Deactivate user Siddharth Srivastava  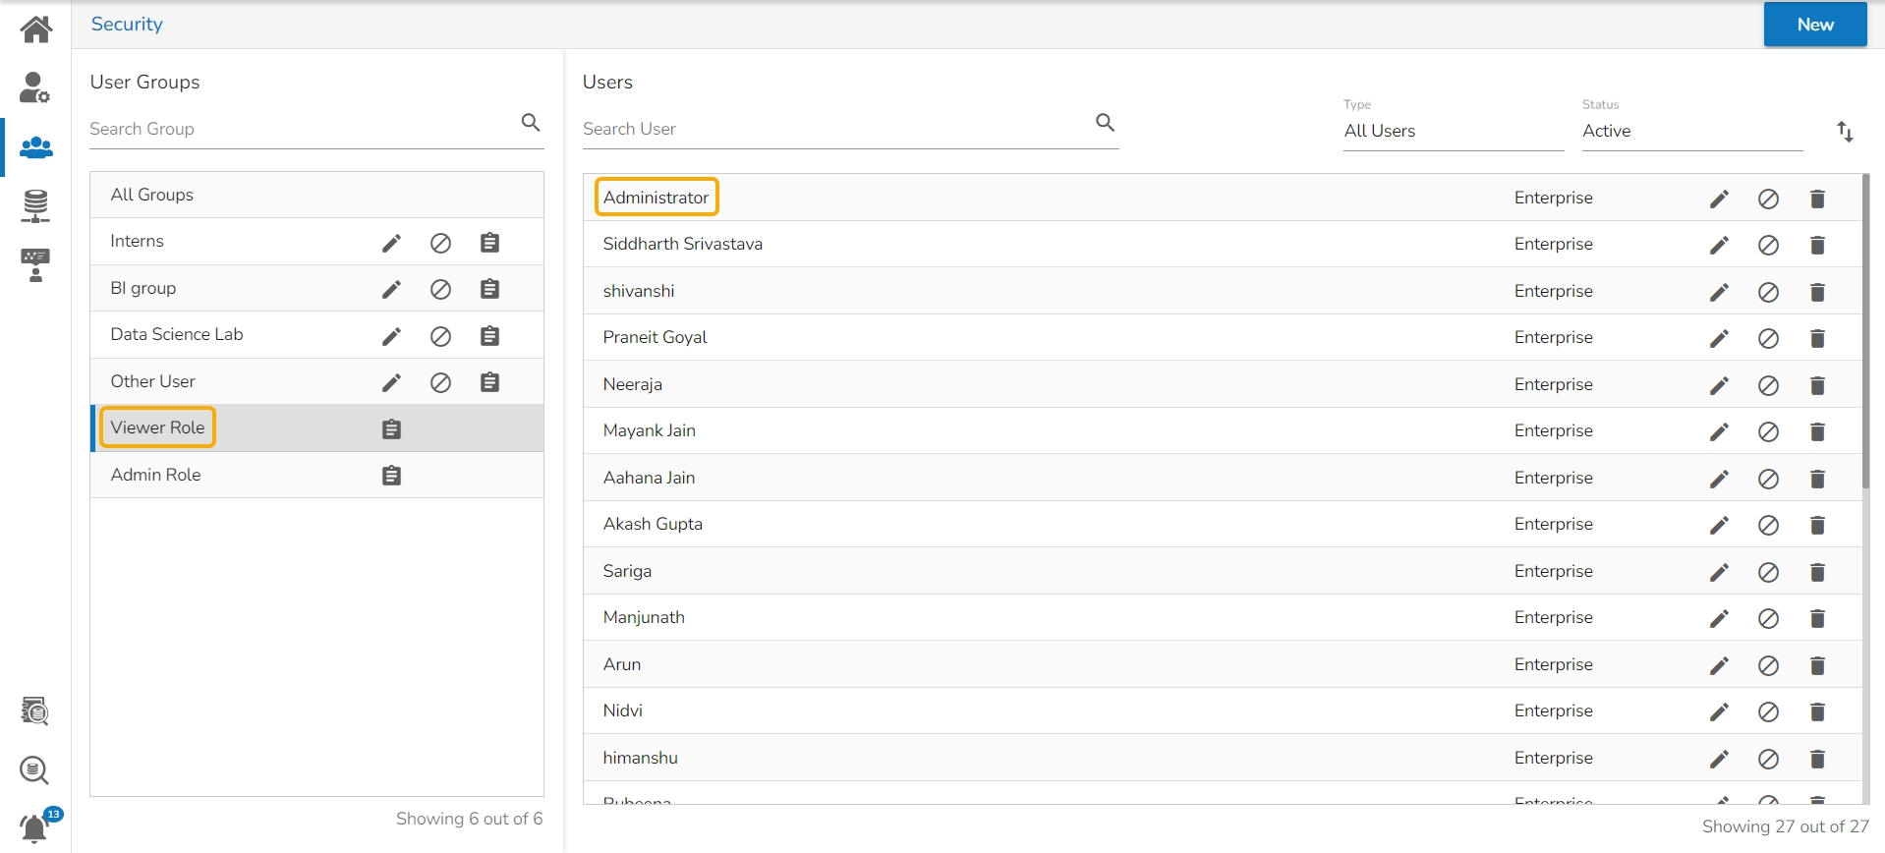(x=1768, y=245)
